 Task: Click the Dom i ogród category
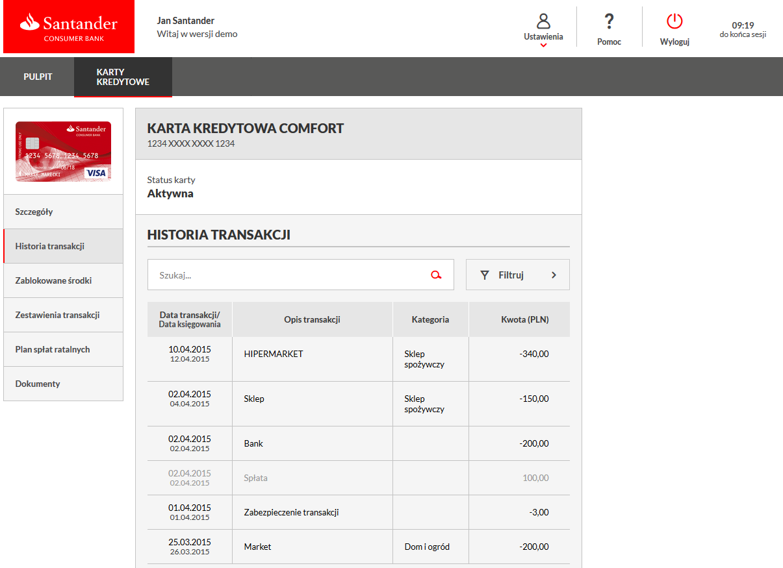[x=427, y=547]
